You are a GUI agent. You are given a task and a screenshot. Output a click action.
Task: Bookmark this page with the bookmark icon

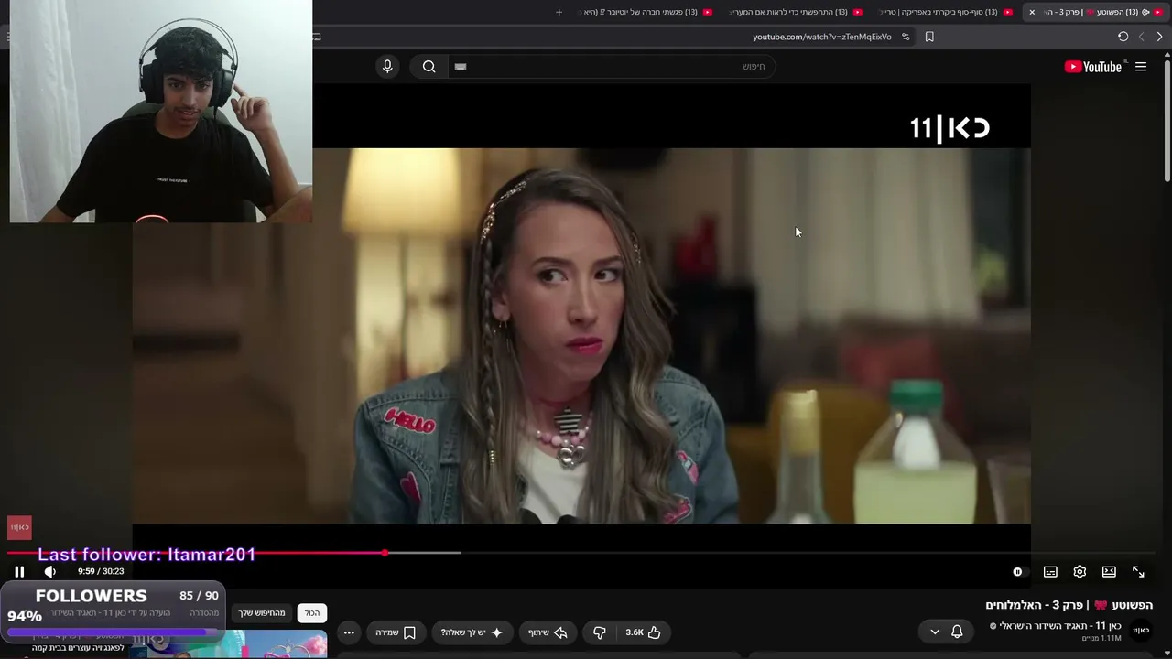[x=929, y=37]
